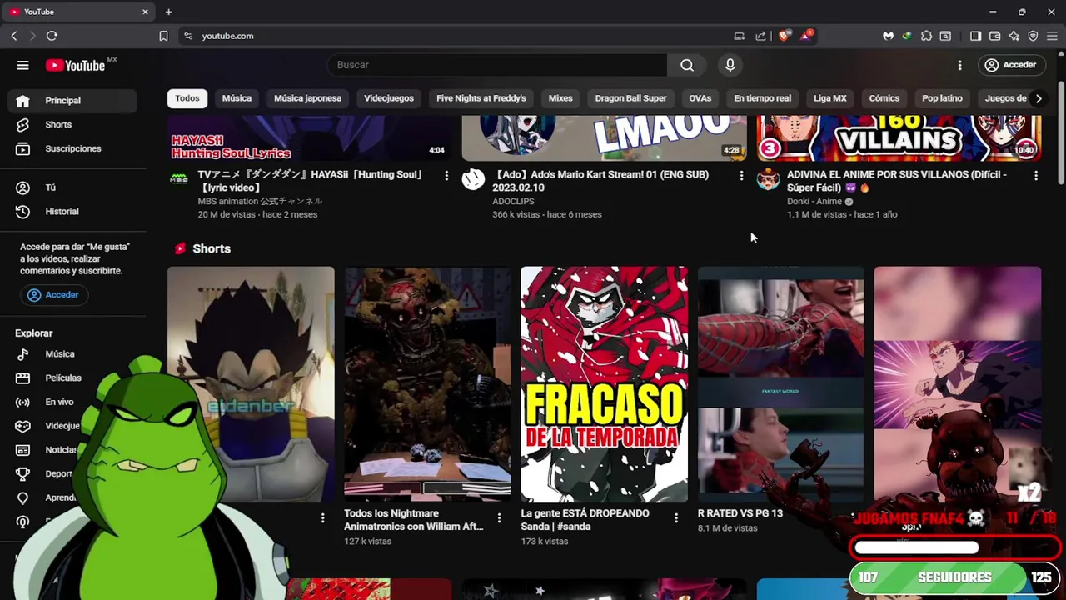
Task: Open the Principal home sidebar item
Action: coord(72,101)
